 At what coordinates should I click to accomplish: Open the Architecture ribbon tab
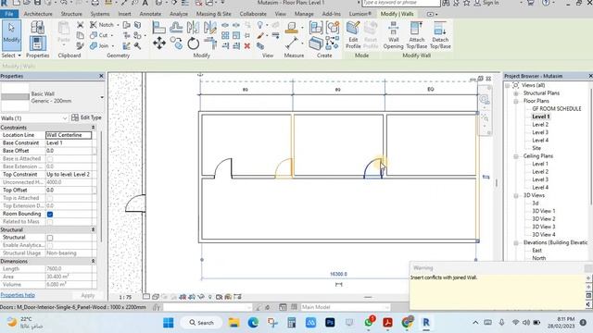[38, 14]
